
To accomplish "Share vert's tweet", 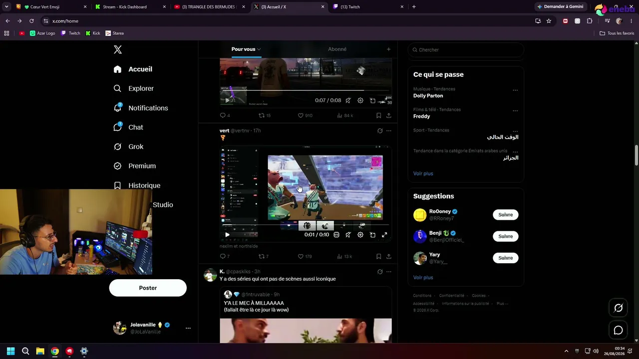I will coord(388,256).
